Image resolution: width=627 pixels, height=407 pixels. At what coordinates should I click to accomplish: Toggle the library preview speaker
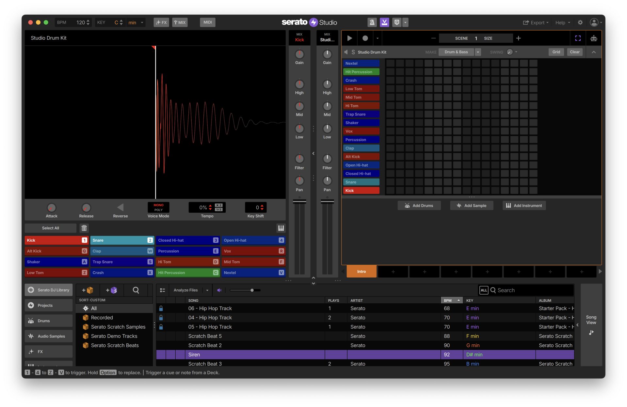219,290
